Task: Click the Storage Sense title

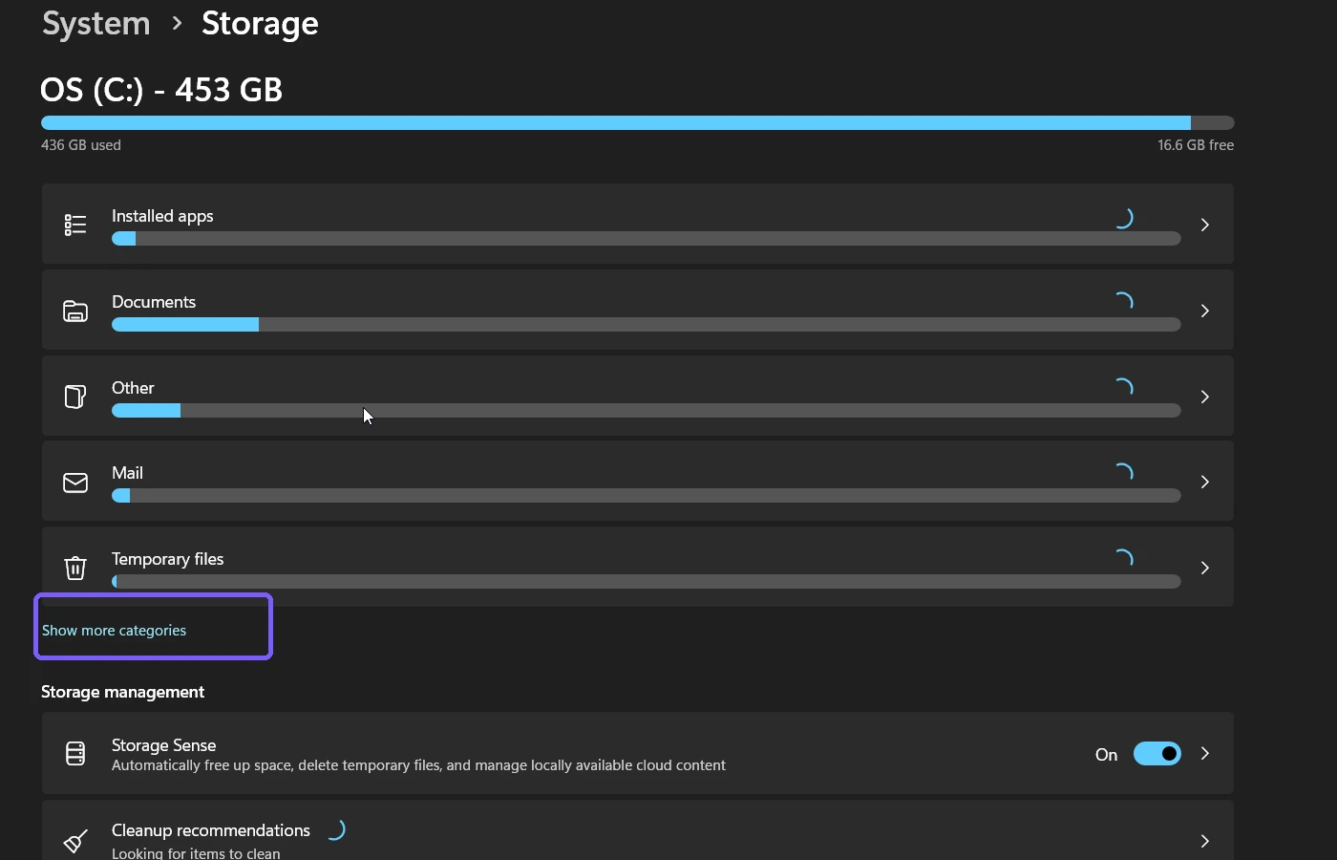Action: 163,745
